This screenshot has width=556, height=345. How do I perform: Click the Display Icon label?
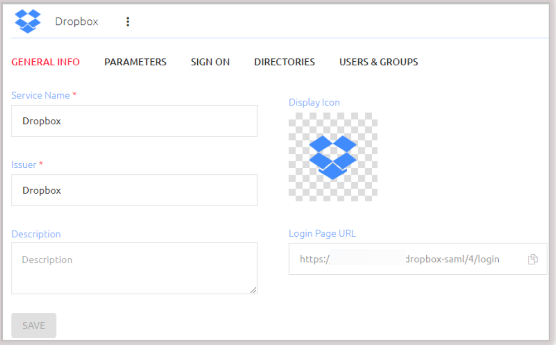314,102
